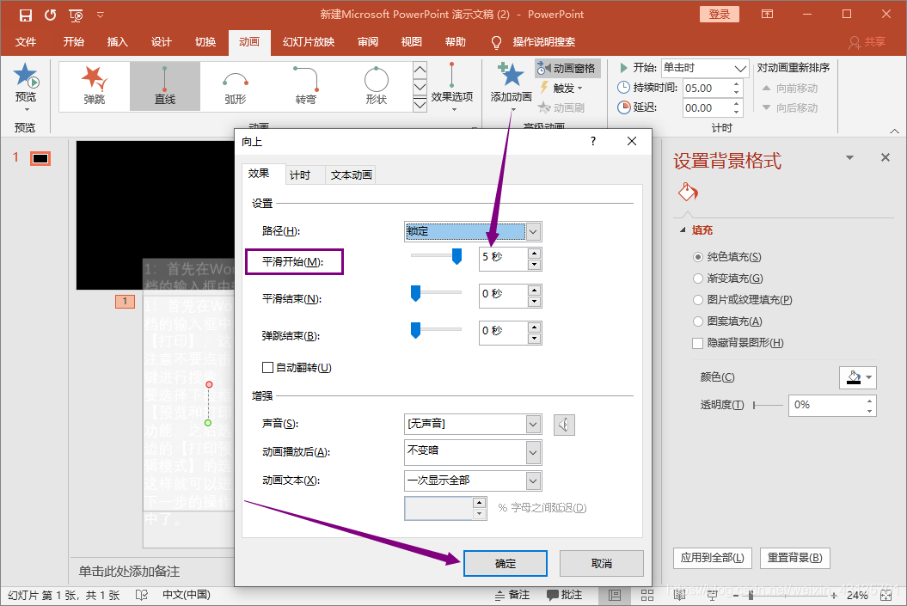The height and width of the screenshot is (606, 907).
Task: Open the Color (颜色) picker dropdown
Action: tap(858, 377)
